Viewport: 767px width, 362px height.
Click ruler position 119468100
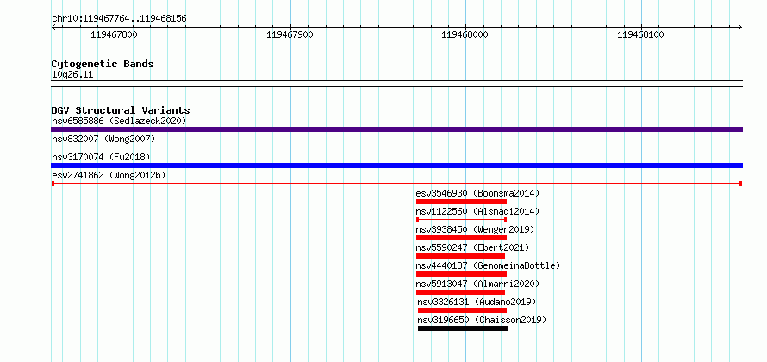[641, 34]
